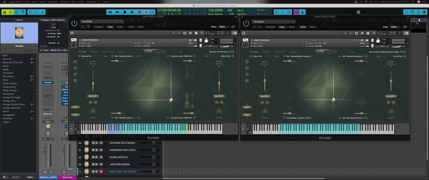Click the Kontakt instrument slot in channel strip

coord(48,82)
